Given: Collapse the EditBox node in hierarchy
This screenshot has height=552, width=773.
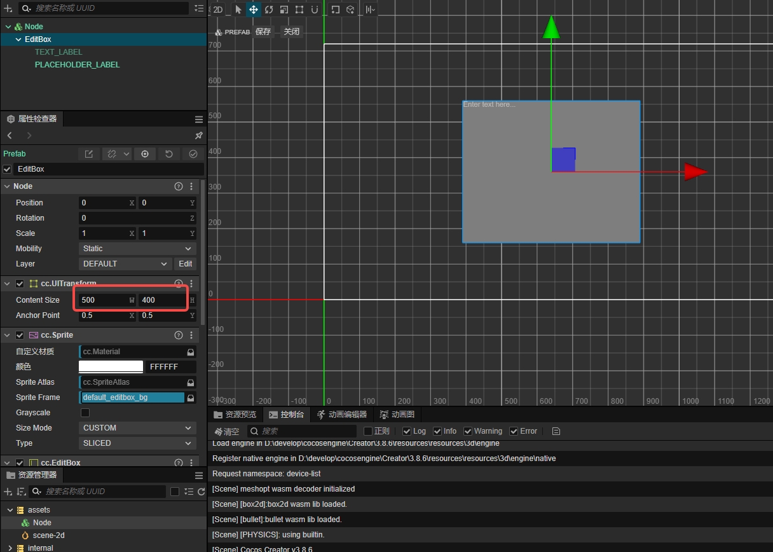Looking at the screenshot, I should click(18, 39).
